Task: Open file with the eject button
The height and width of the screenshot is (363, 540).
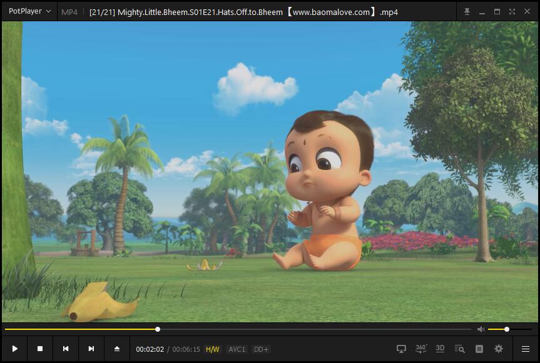Action: pos(117,349)
